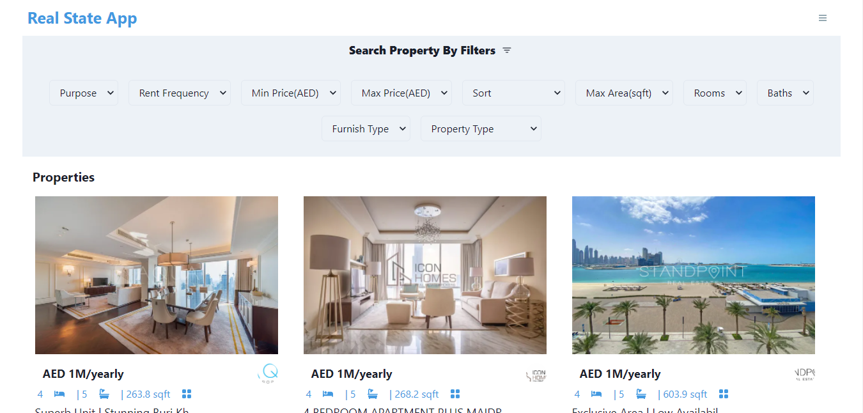The height and width of the screenshot is (413, 863).
Task: Open the Sort dropdown
Action: click(x=513, y=93)
